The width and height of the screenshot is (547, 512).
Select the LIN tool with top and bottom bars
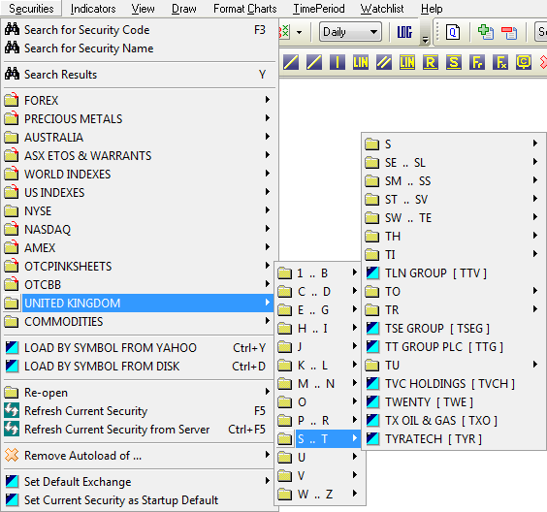tap(407, 62)
